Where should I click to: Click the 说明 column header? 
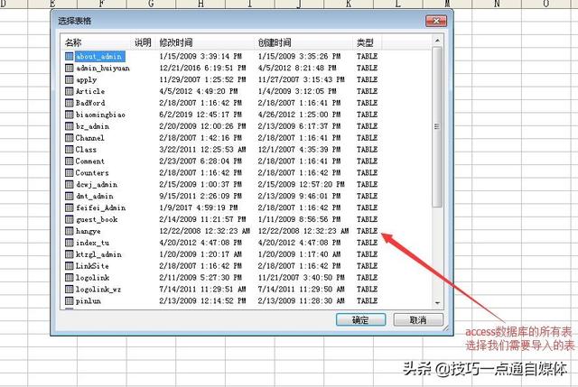pos(143,42)
